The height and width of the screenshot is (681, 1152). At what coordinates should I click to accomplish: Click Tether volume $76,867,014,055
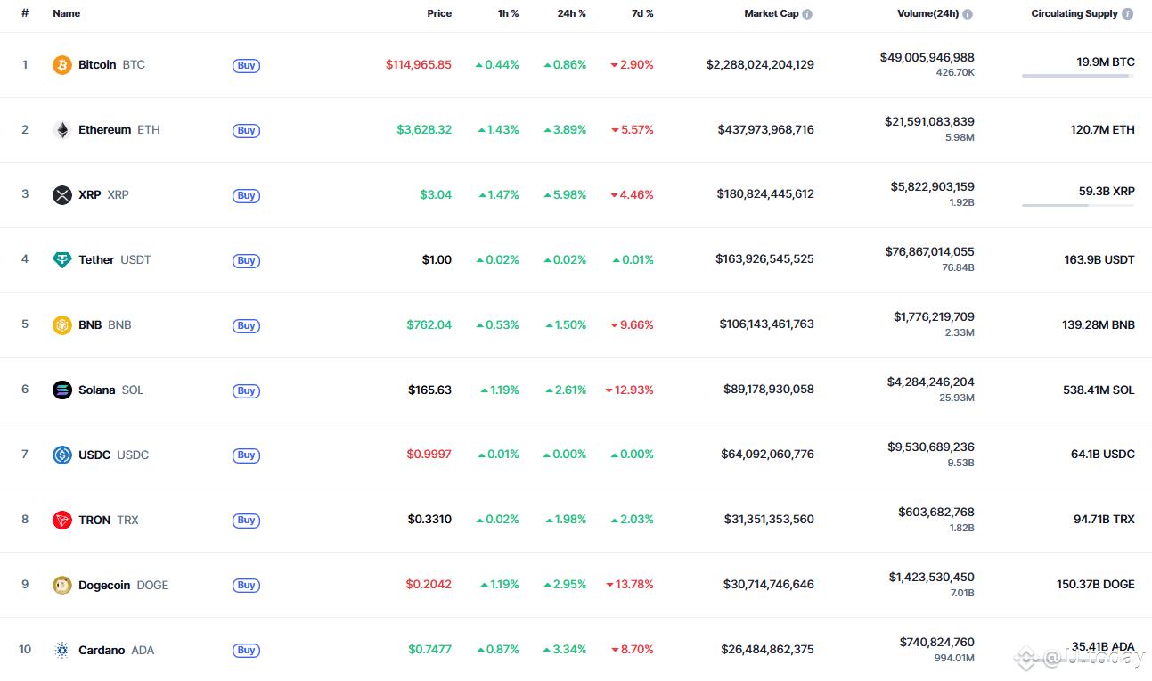930,252
